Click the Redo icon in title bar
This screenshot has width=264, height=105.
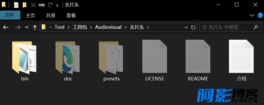coord(50,5)
